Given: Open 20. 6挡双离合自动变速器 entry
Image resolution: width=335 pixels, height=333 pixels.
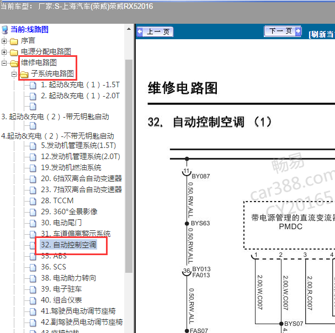Looking at the screenshot, I should pos(81,179).
